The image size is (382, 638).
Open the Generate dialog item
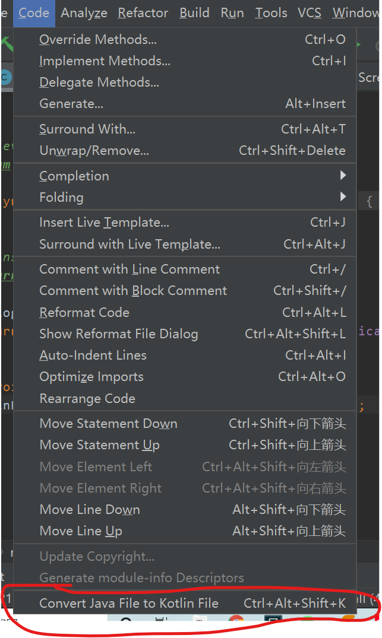71,104
